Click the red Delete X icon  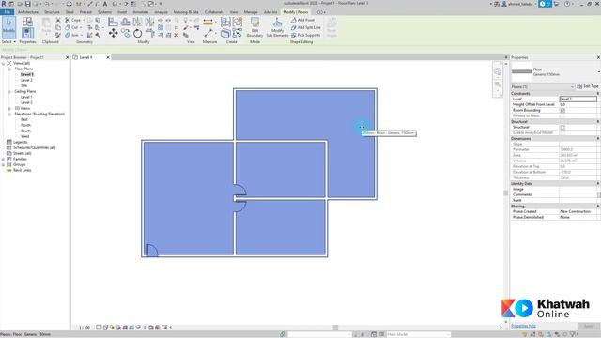[177, 35]
